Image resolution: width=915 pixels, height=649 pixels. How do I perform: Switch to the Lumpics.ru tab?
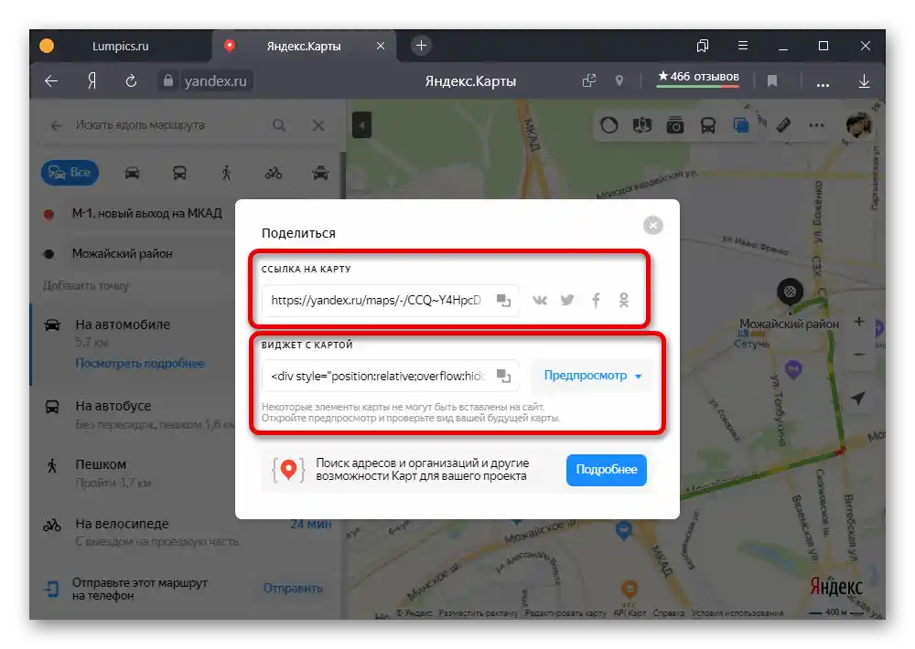[x=120, y=46]
